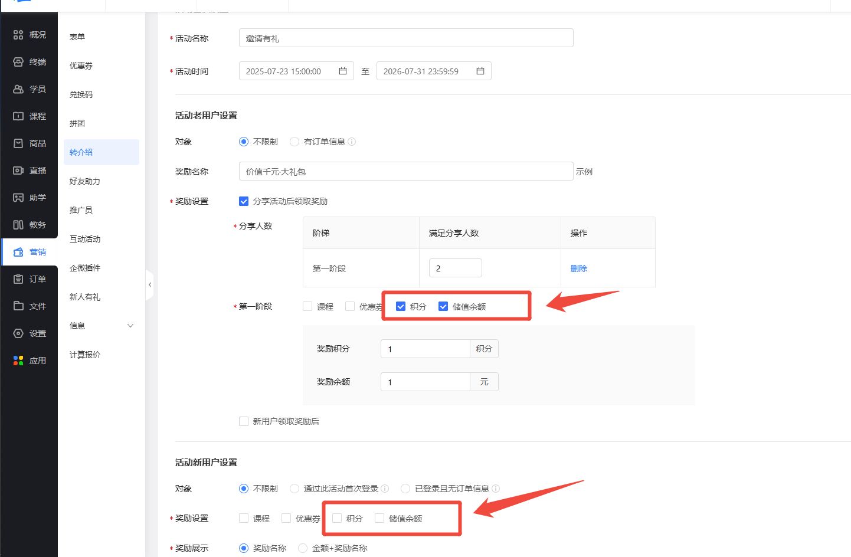The image size is (851, 557).
Task: Click the 订单 orders icon in sidebar
Action: tap(18, 279)
